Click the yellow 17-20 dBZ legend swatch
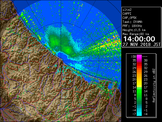 pyautogui.click(x=139, y=83)
